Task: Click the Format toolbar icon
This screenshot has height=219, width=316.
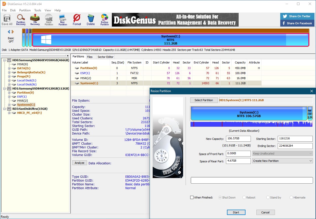Action: pyautogui.click(x=77, y=20)
